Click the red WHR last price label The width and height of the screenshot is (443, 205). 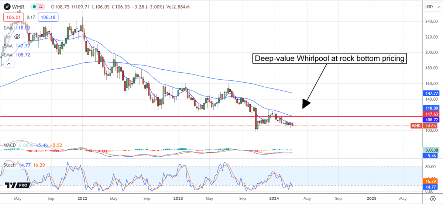point(416,126)
